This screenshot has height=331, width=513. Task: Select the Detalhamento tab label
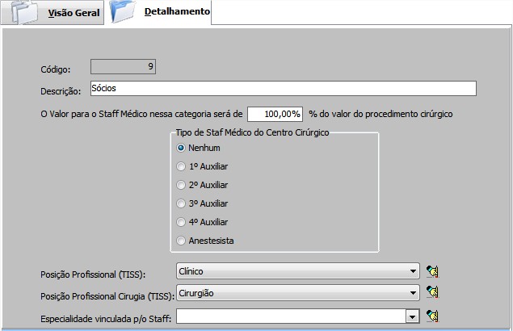[177, 12]
